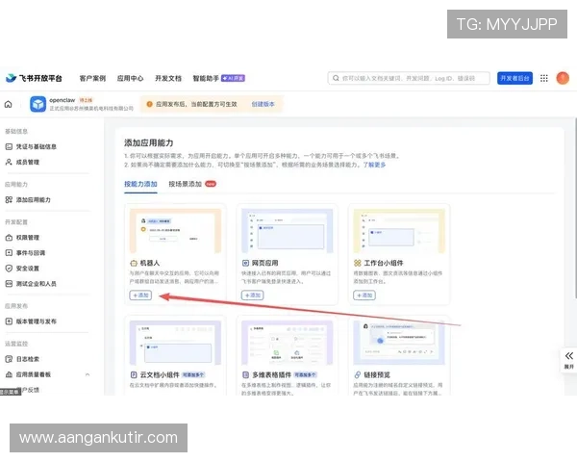This screenshot has height=462, width=577.
Task: Add the 工作台小组件 capability
Action: (x=364, y=295)
